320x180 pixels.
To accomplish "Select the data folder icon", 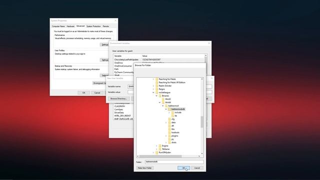I will (x=169, y=122).
